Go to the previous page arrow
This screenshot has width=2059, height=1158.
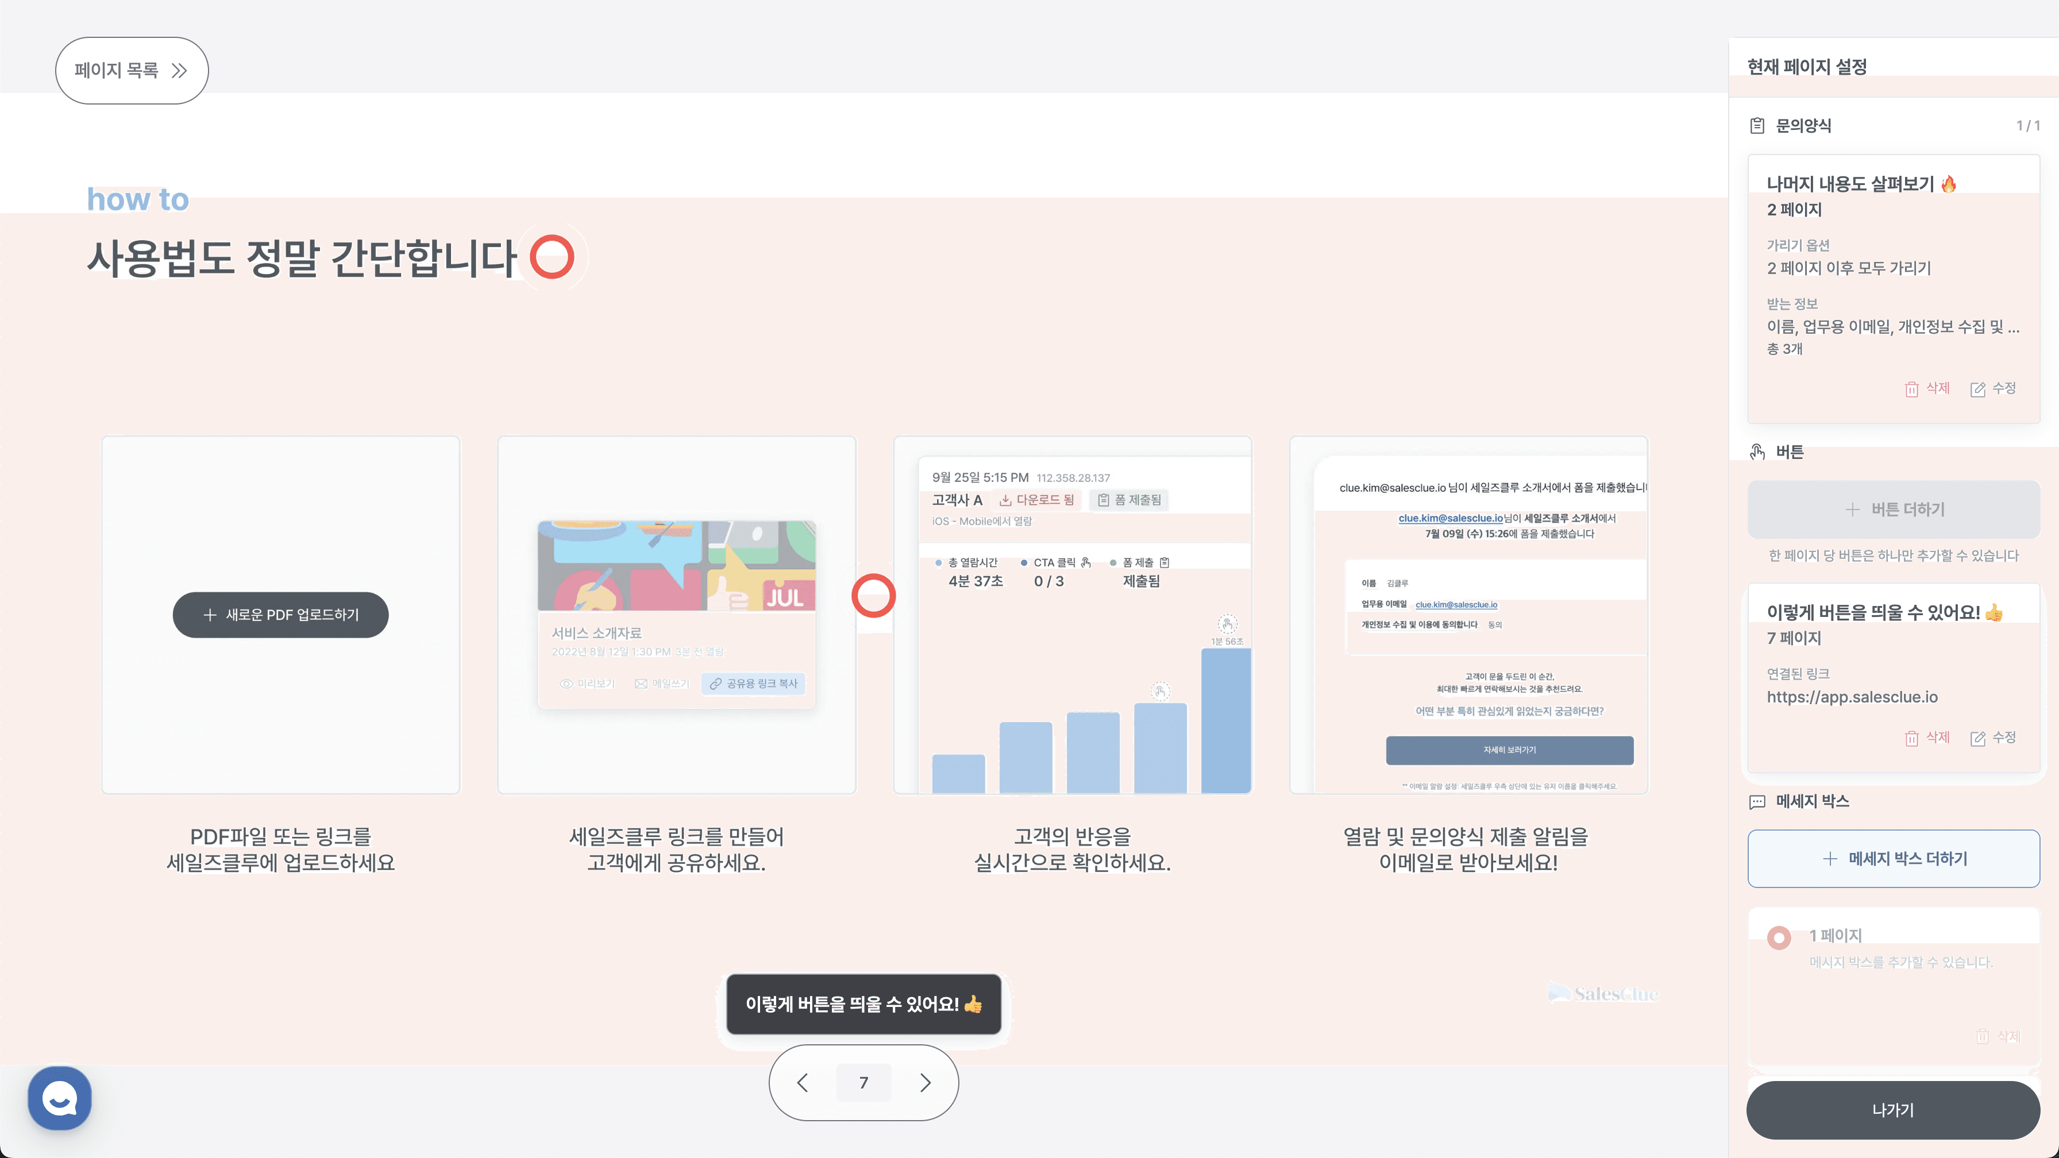[x=803, y=1082]
